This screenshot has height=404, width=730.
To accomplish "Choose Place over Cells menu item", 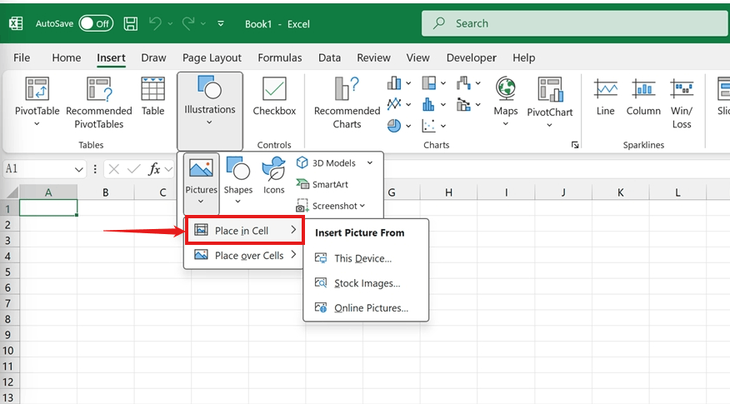I will pyautogui.click(x=244, y=255).
